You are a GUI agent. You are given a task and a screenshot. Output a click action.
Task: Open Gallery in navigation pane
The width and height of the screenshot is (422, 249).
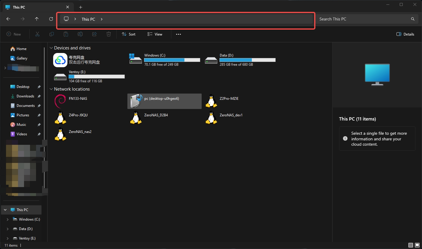[19, 58]
